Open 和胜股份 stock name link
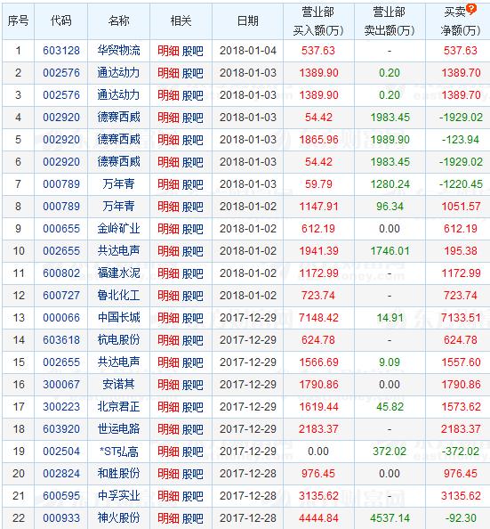490x529 pixels. (x=118, y=474)
